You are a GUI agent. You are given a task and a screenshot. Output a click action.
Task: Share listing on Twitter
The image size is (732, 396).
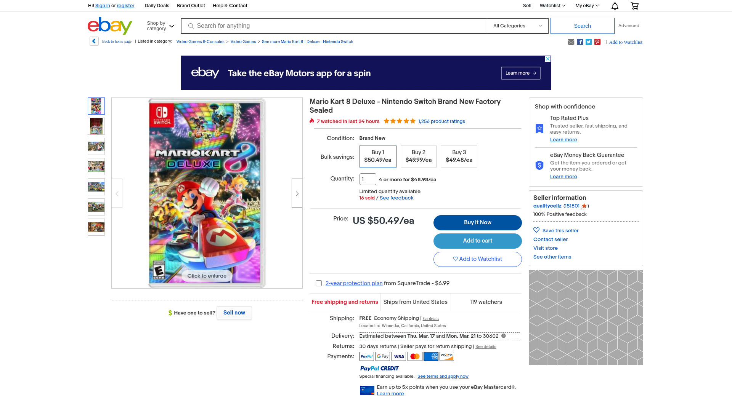(588, 42)
